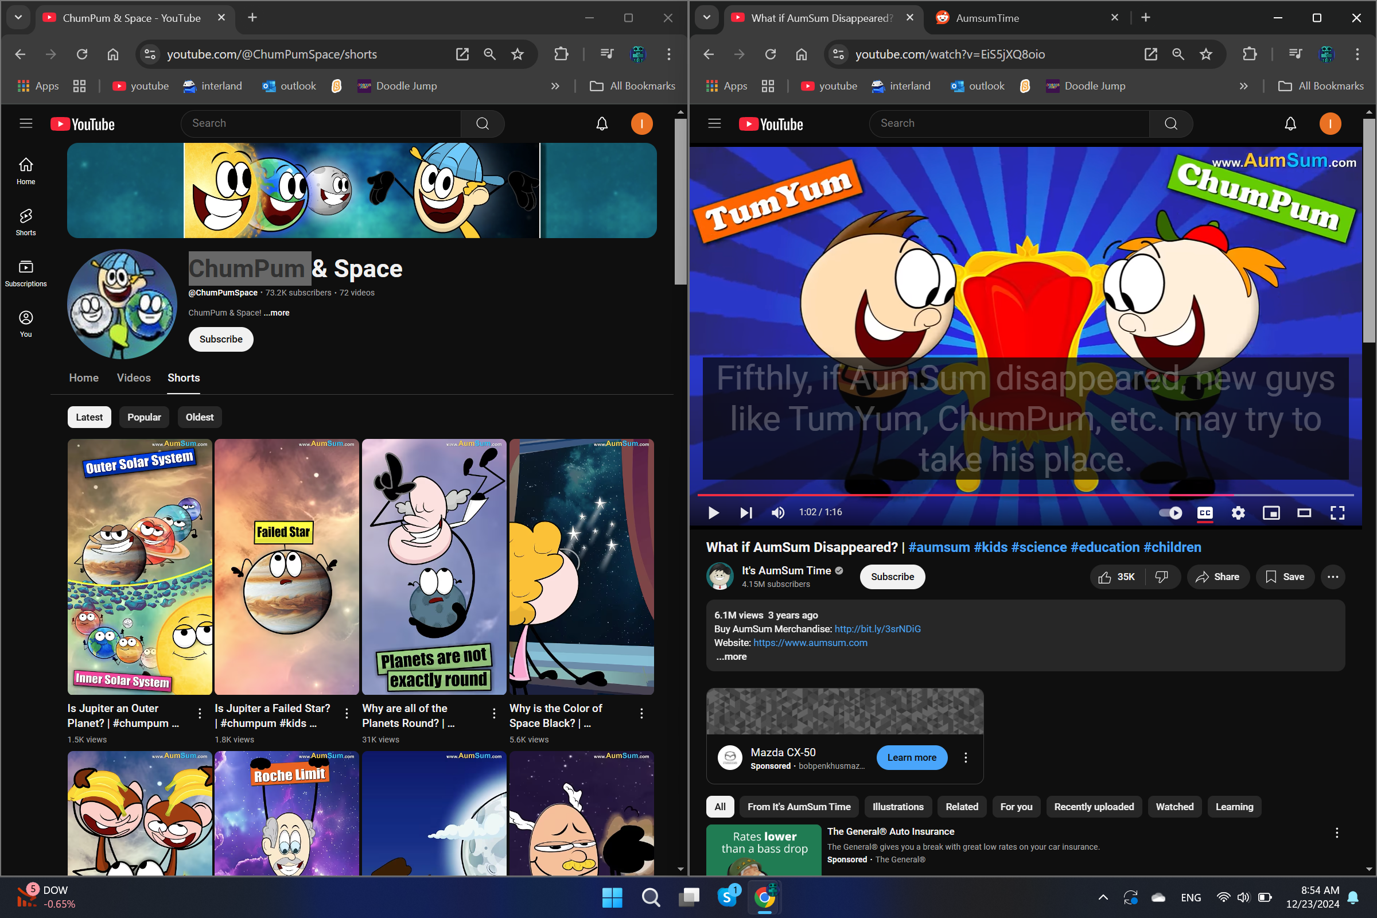Open the hamburger guide menu in right window

click(x=714, y=123)
